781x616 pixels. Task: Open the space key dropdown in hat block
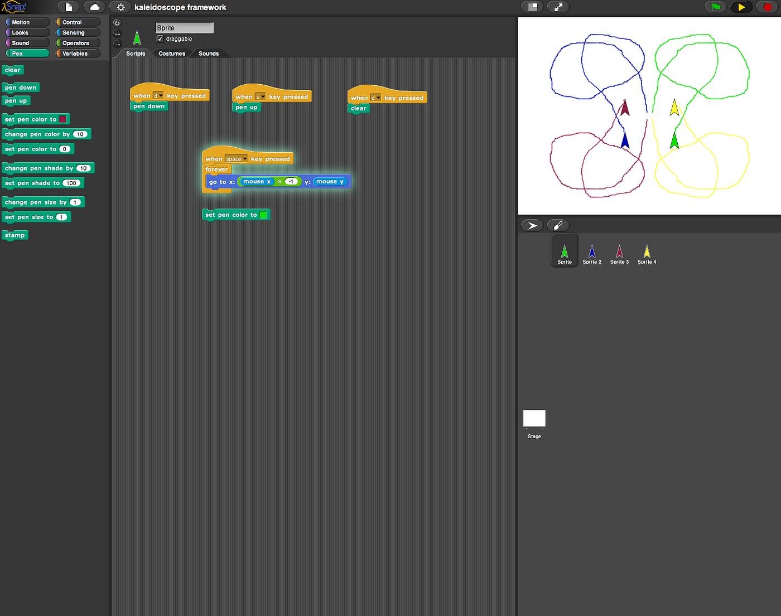pos(236,159)
